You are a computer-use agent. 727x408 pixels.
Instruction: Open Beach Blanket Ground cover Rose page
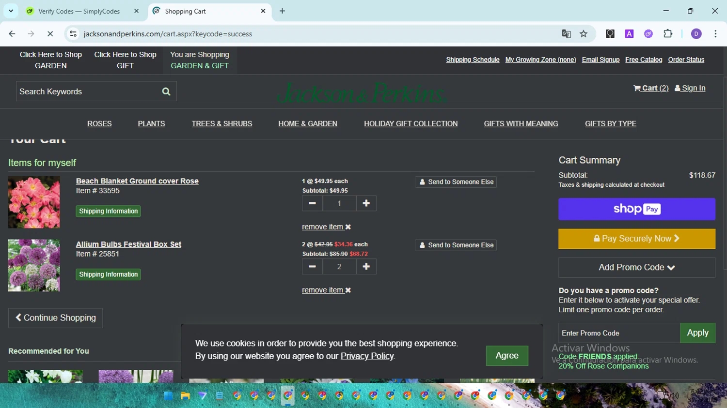pos(137,181)
